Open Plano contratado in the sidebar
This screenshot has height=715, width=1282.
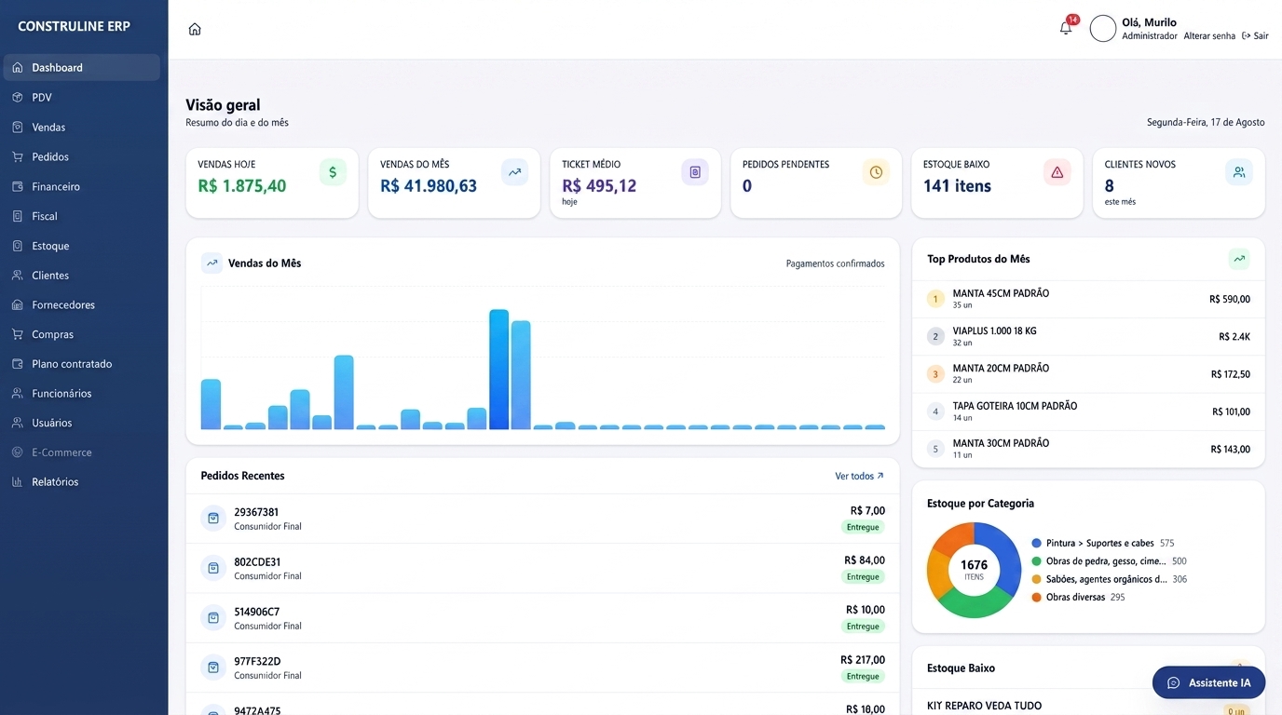click(82, 364)
